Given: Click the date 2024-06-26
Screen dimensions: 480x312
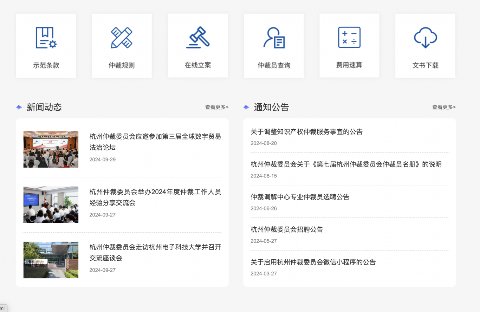Looking at the screenshot, I should tap(264, 209).
